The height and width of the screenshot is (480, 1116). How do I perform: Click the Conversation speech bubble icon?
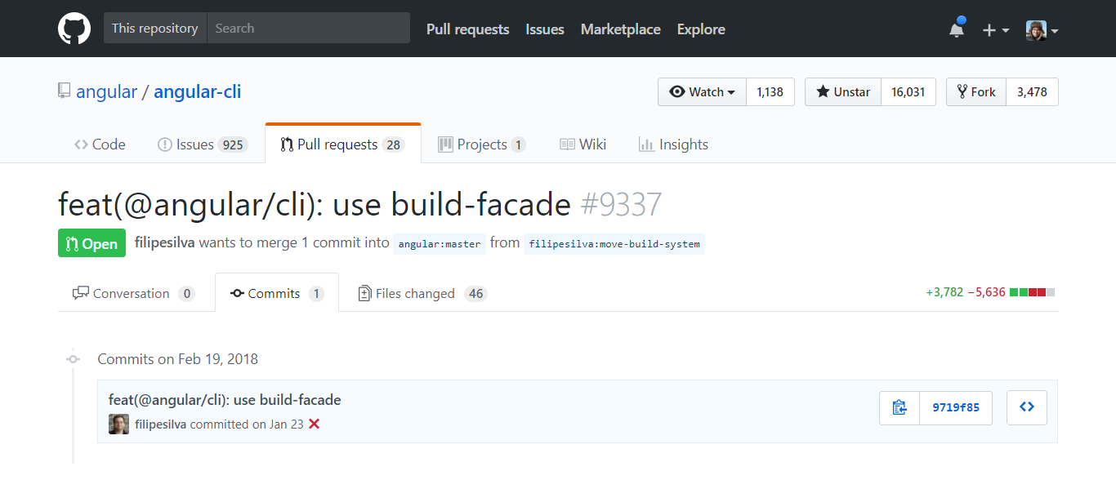pyautogui.click(x=81, y=293)
